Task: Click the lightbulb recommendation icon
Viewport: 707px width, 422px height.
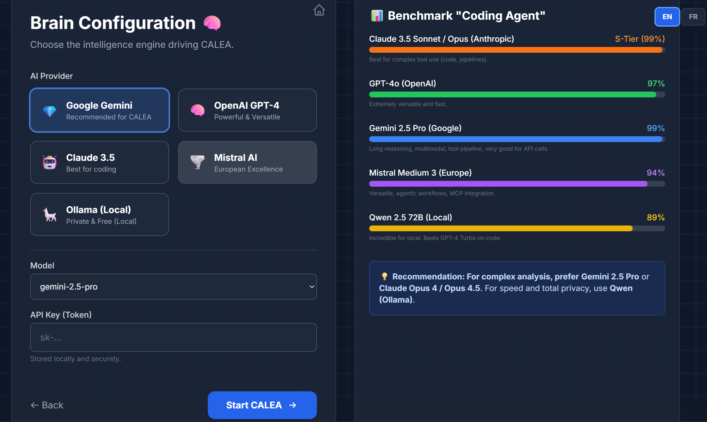Action: [384, 276]
